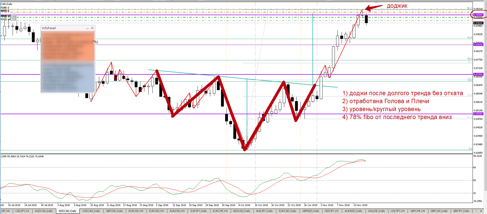Click the 0.87000 price level label
The image size is (487, 214).
coord(478,74)
